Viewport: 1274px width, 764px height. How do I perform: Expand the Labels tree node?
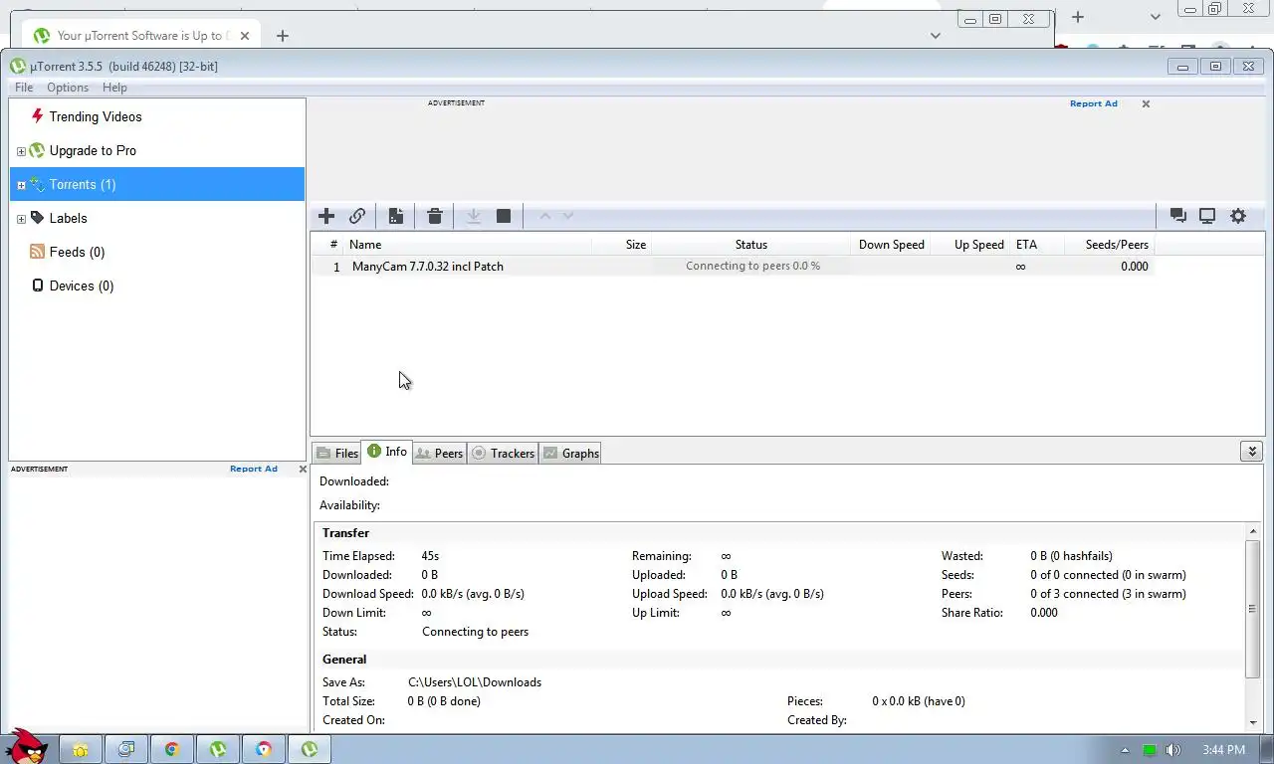tap(21, 219)
